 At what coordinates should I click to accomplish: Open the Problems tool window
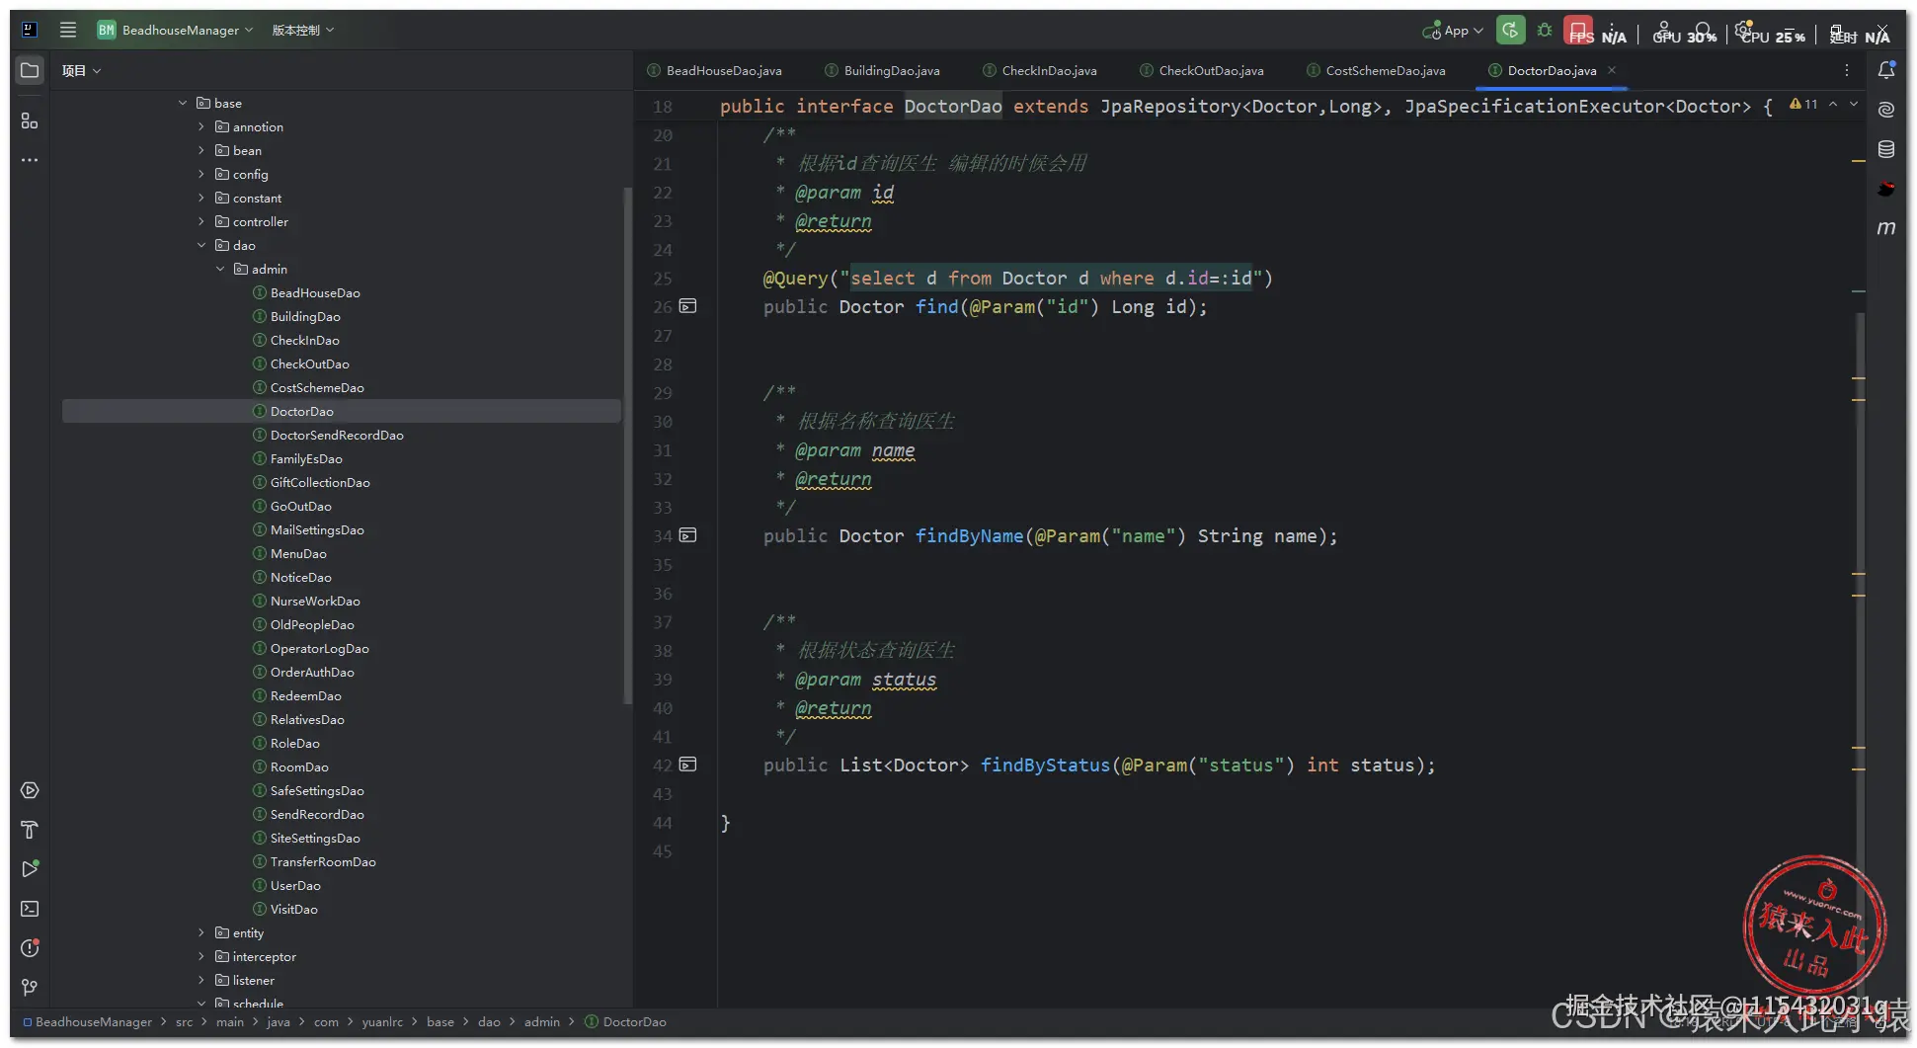point(30,948)
